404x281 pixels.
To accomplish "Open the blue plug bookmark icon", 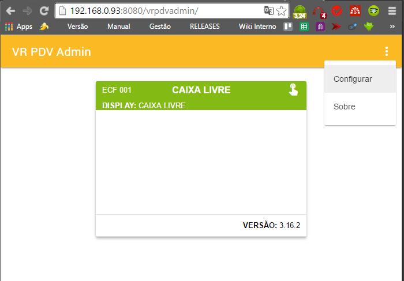I will (352, 26).
